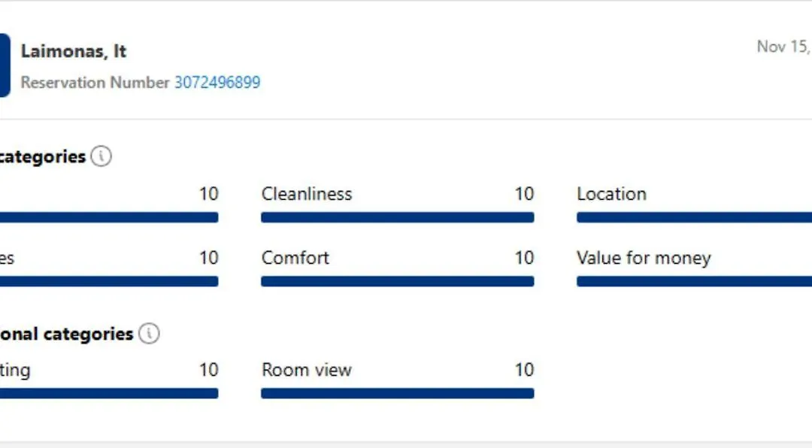Click the Nov 15 review date
Viewport: 812px width, 448px height.
point(784,47)
